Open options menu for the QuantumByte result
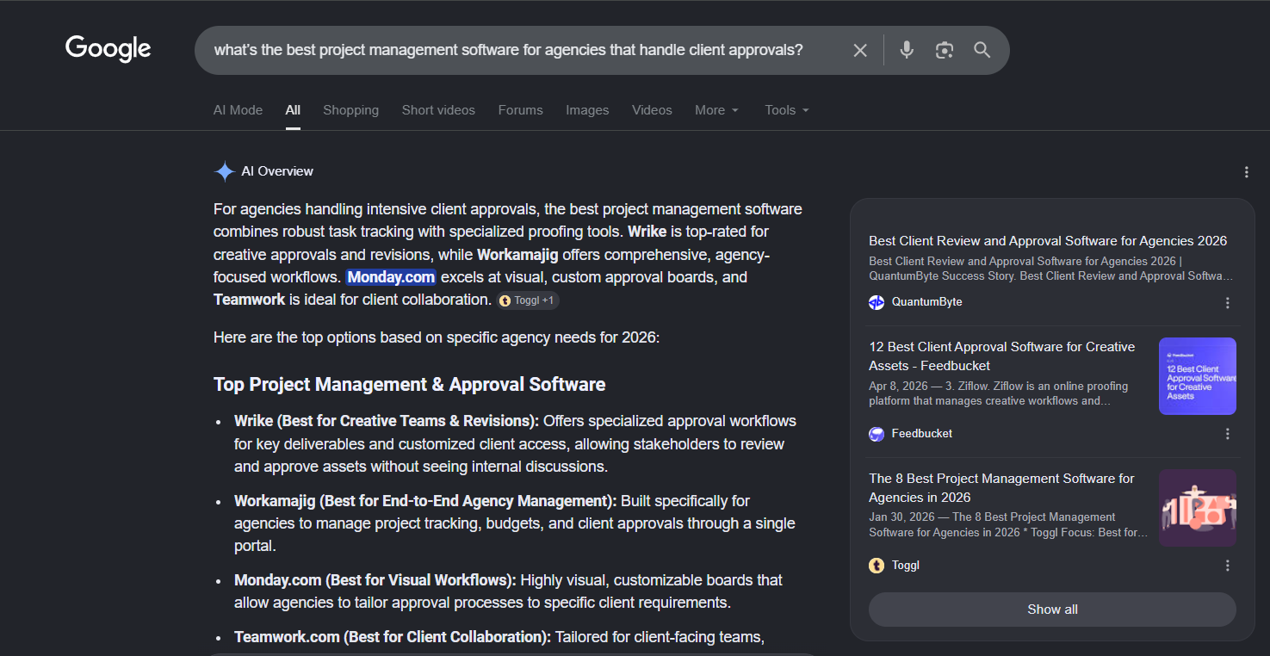Viewport: 1270px width, 656px height. tap(1228, 303)
